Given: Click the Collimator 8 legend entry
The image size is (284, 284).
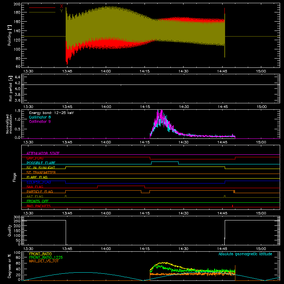Looking at the screenshot, I should 40,117.
